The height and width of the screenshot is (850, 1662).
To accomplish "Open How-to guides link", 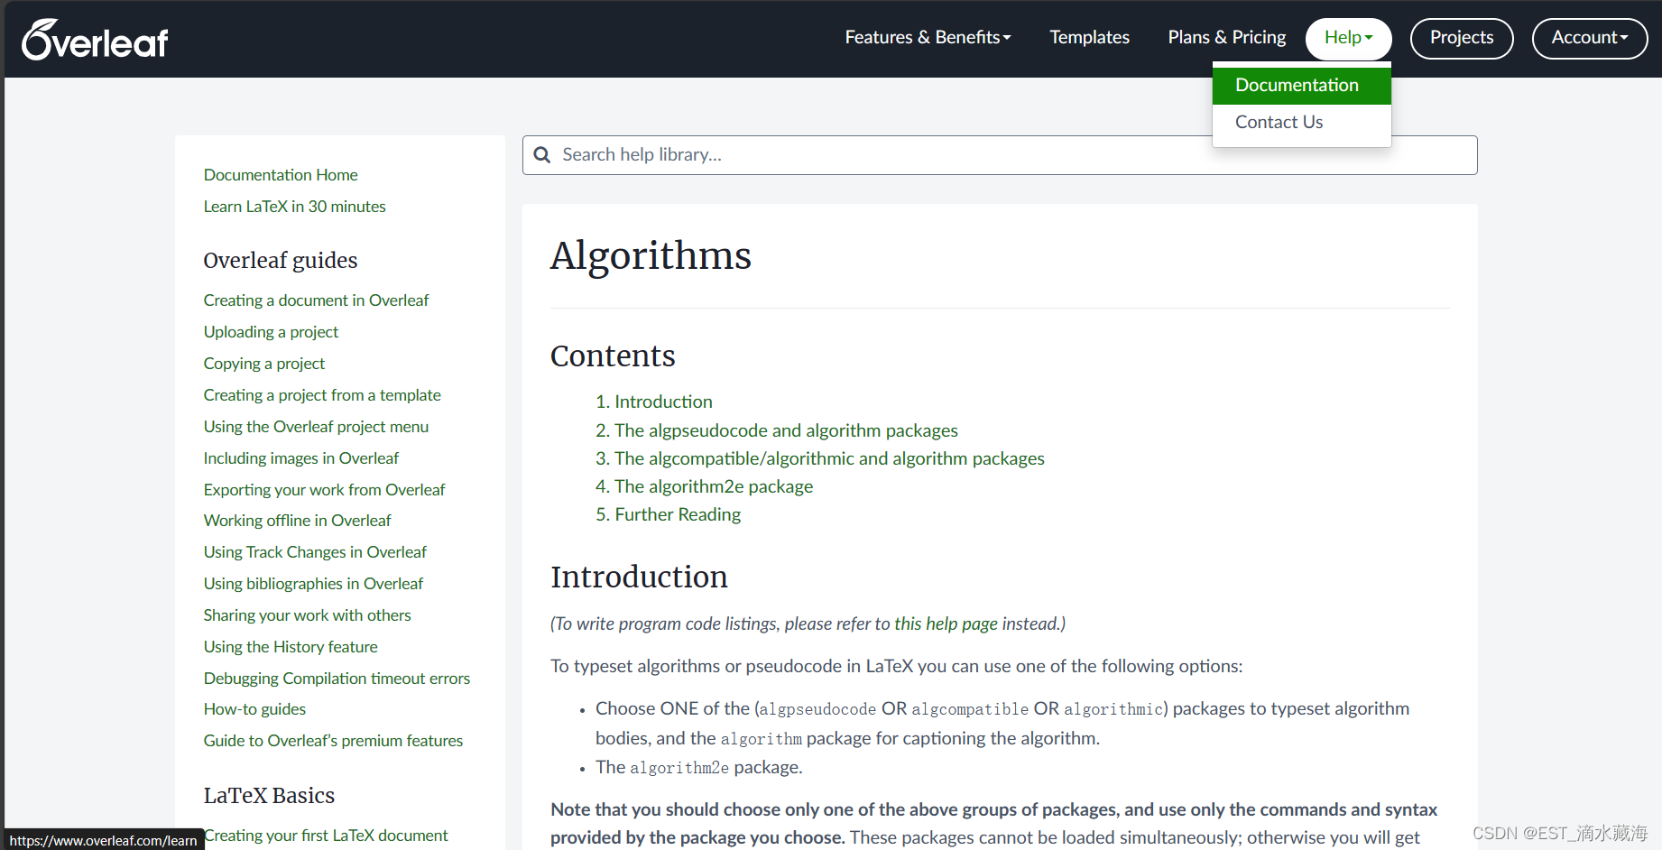I will (254, 709).
